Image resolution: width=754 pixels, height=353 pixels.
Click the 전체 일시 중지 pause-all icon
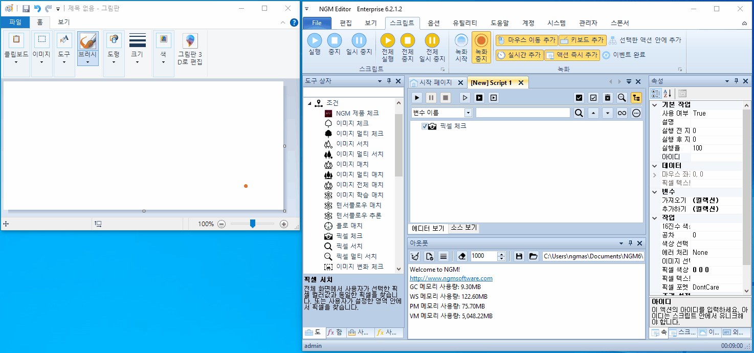point(432,40)
